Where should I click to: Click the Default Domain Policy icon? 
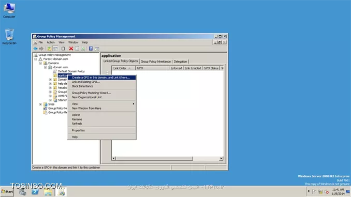[x=55, y=71]
